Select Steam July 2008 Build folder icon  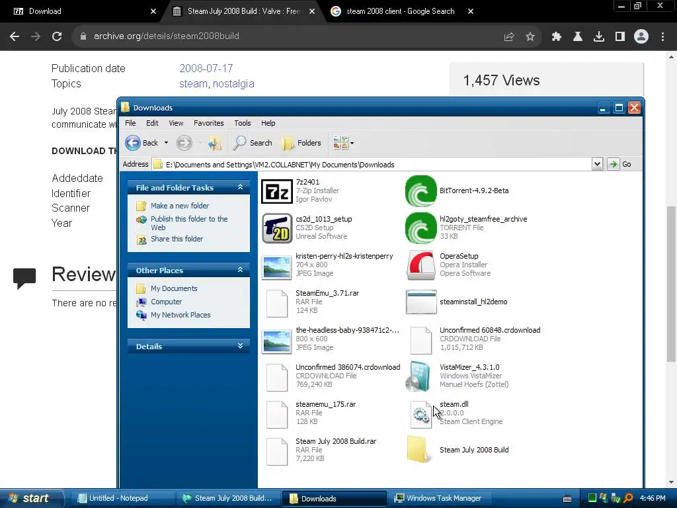tap(418, 449)
